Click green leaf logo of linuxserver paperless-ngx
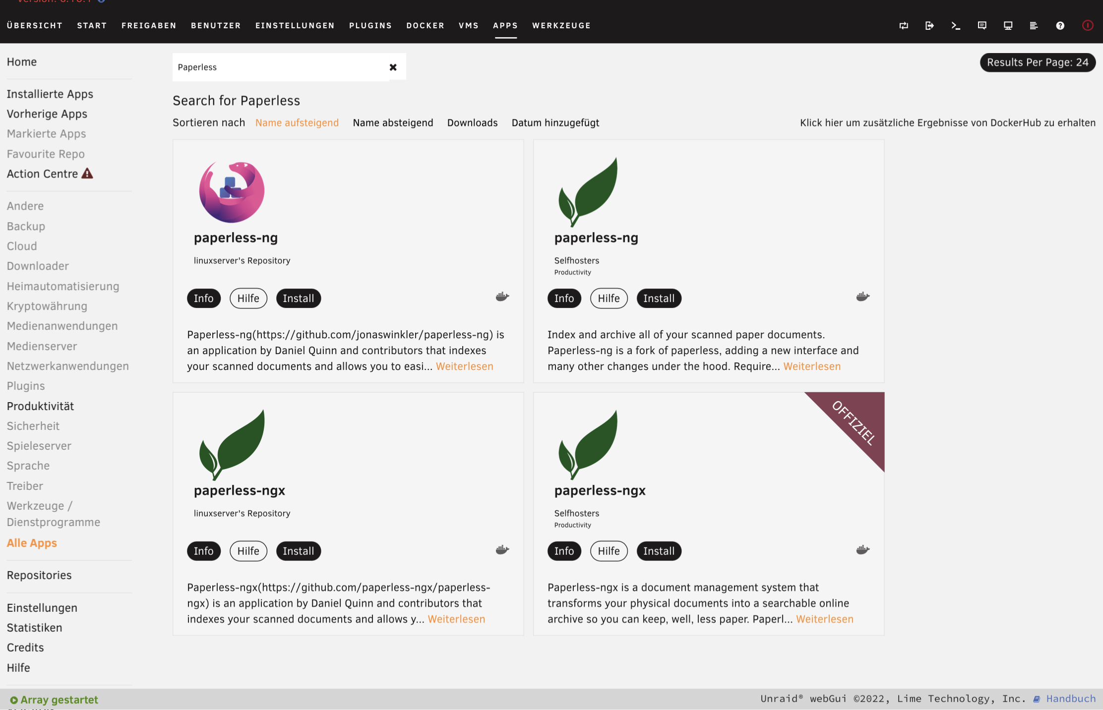This screenshot has height=710, width=1103. click(232, 445)
